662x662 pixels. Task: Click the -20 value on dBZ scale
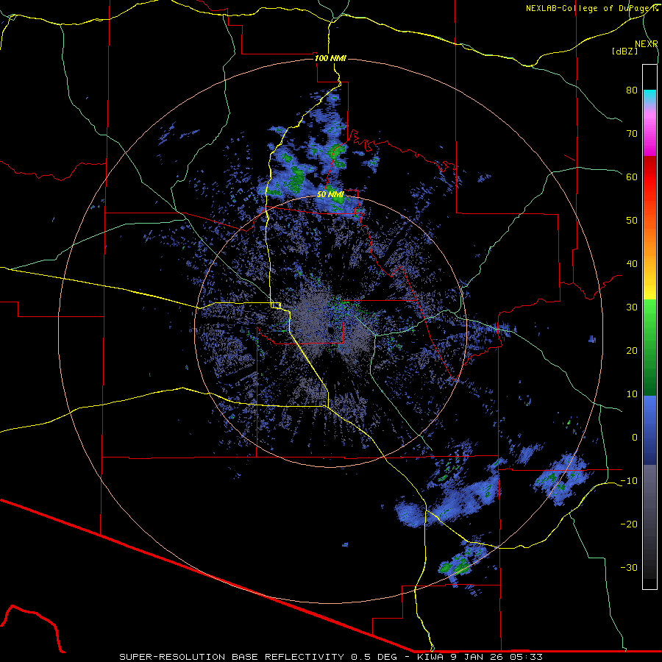629,524
